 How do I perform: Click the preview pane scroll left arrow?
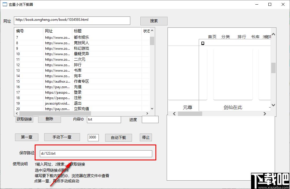[174, 114]
